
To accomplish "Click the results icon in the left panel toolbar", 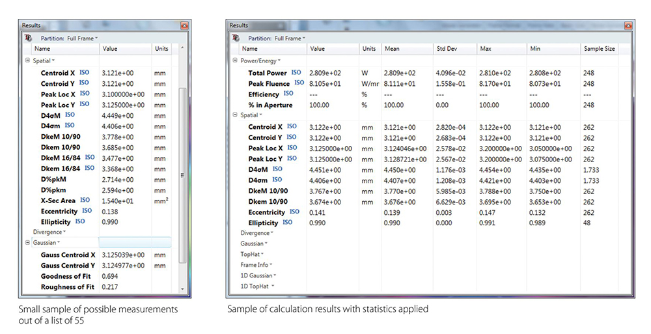I will pos(27,38).
